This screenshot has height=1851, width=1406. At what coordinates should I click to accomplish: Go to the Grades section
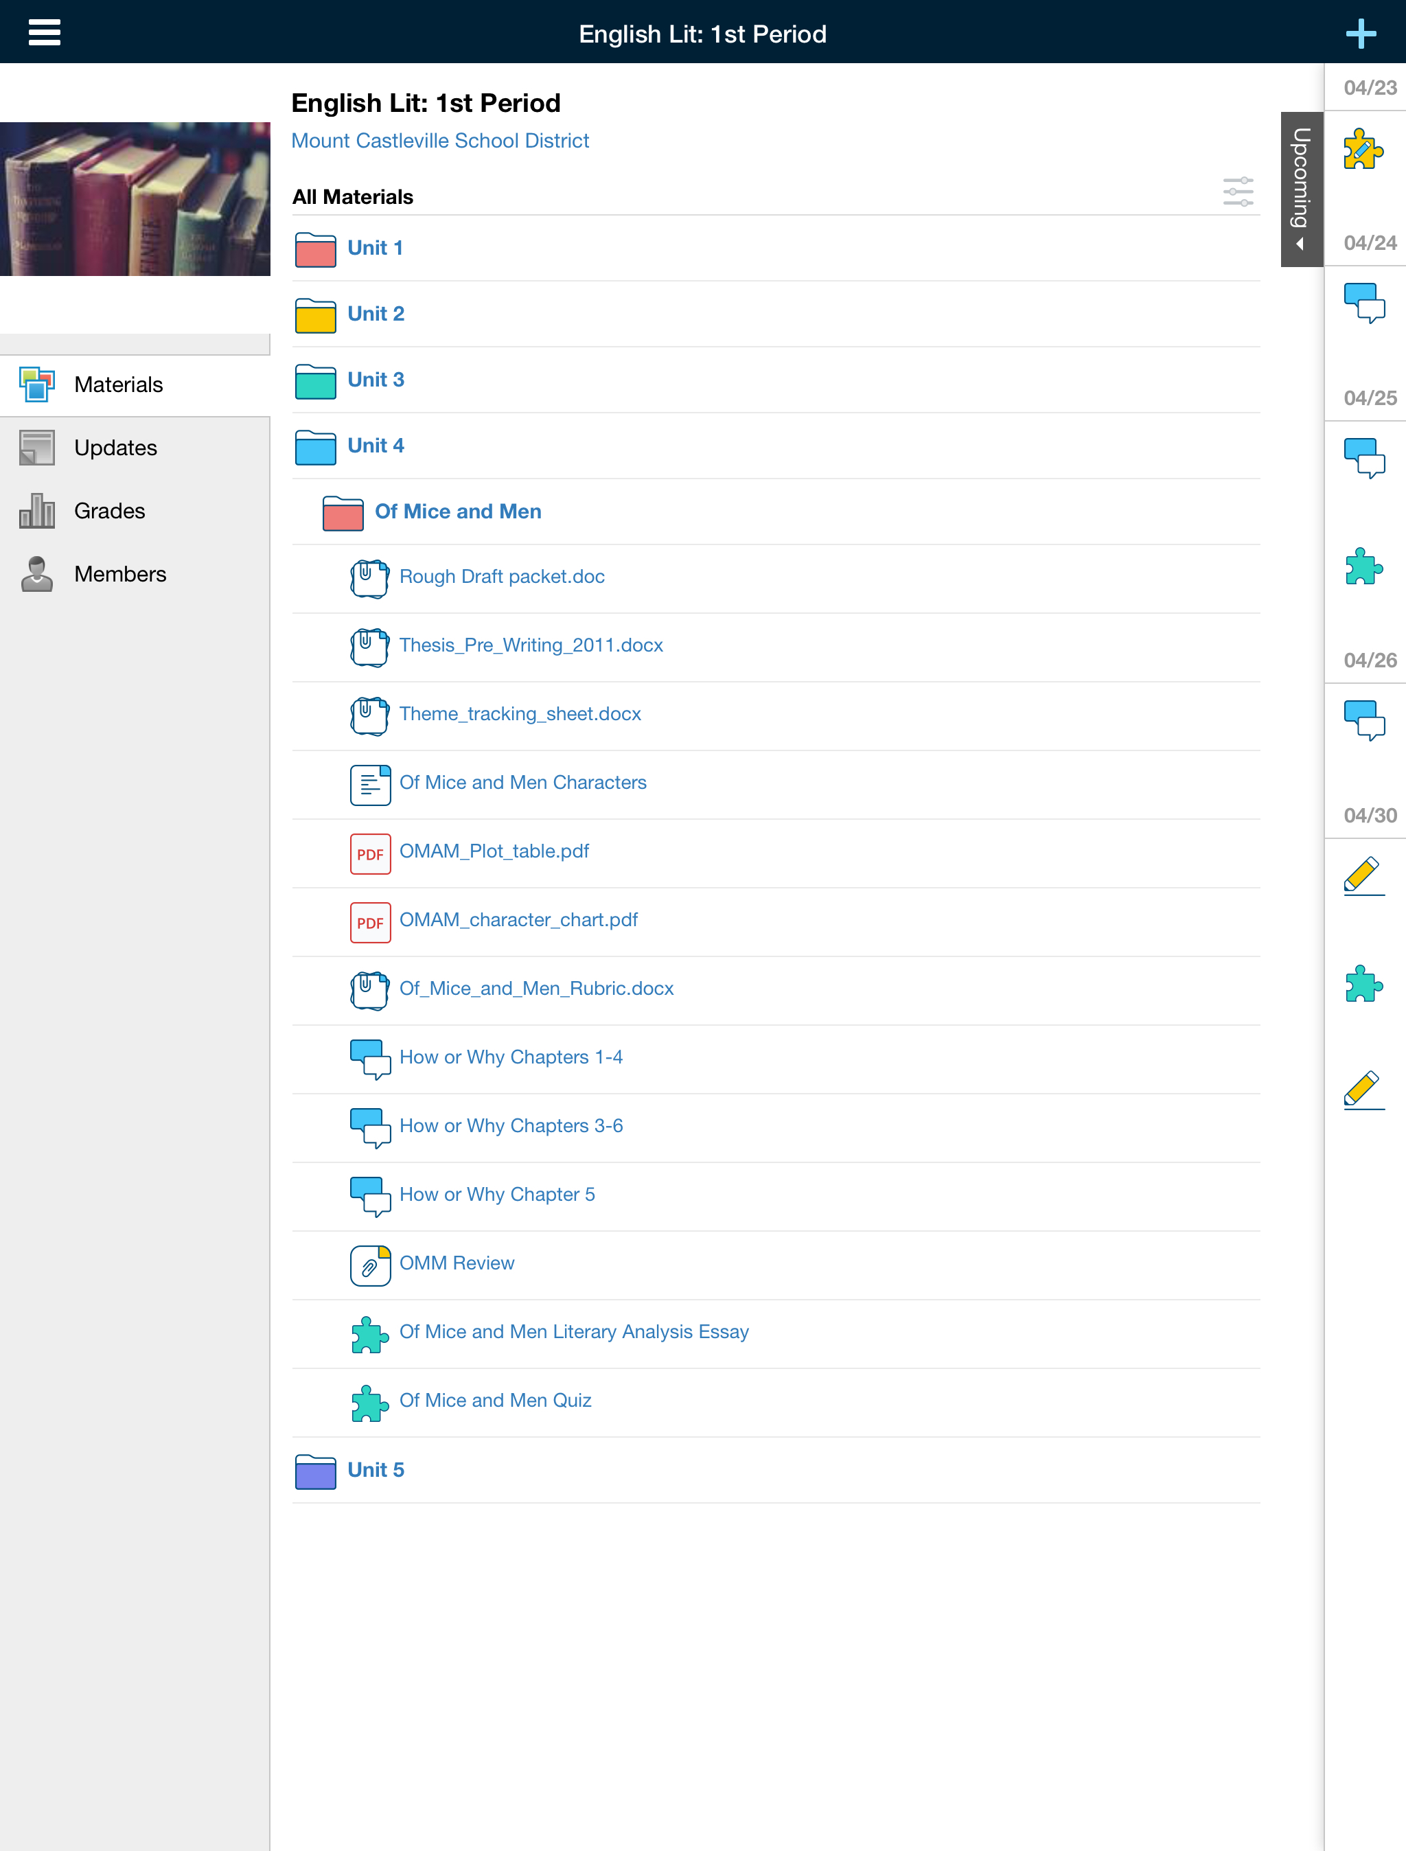coord(110,510)
